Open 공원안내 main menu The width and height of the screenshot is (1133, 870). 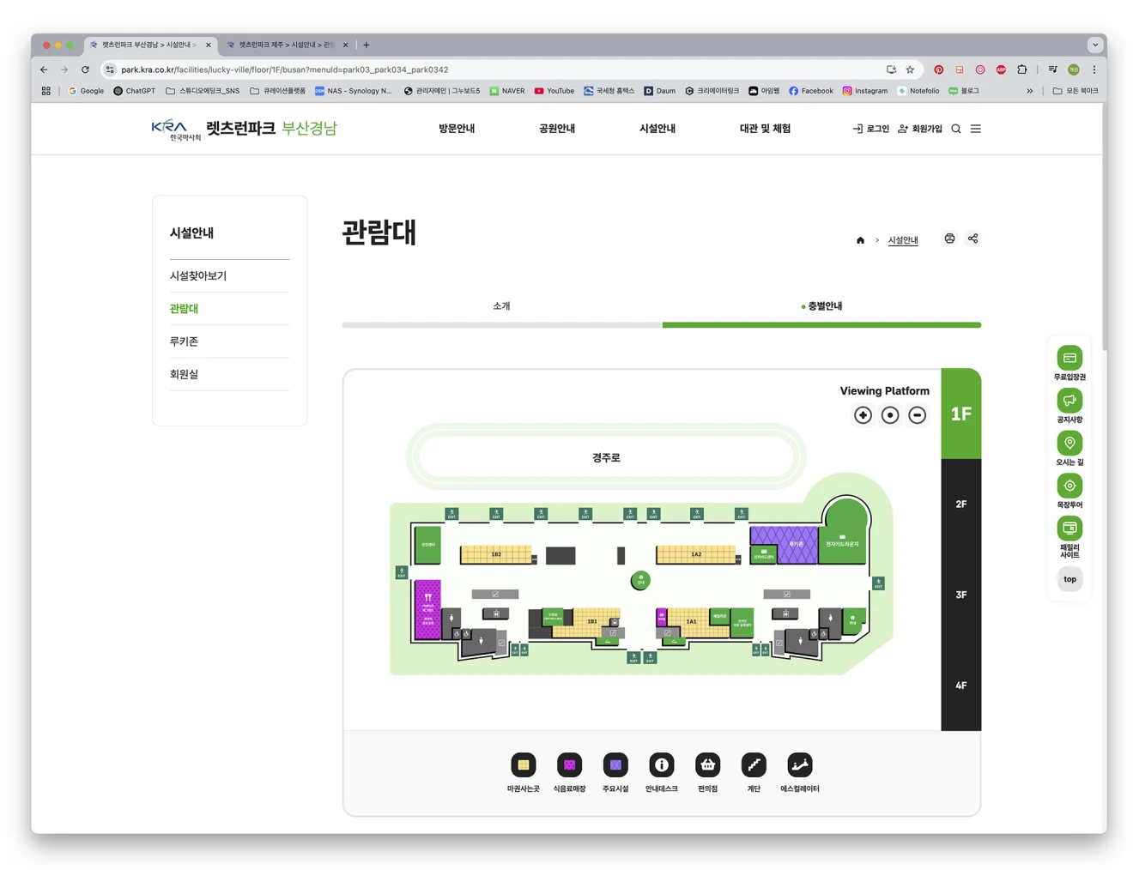pyautogui.click(x=557, y=129)
